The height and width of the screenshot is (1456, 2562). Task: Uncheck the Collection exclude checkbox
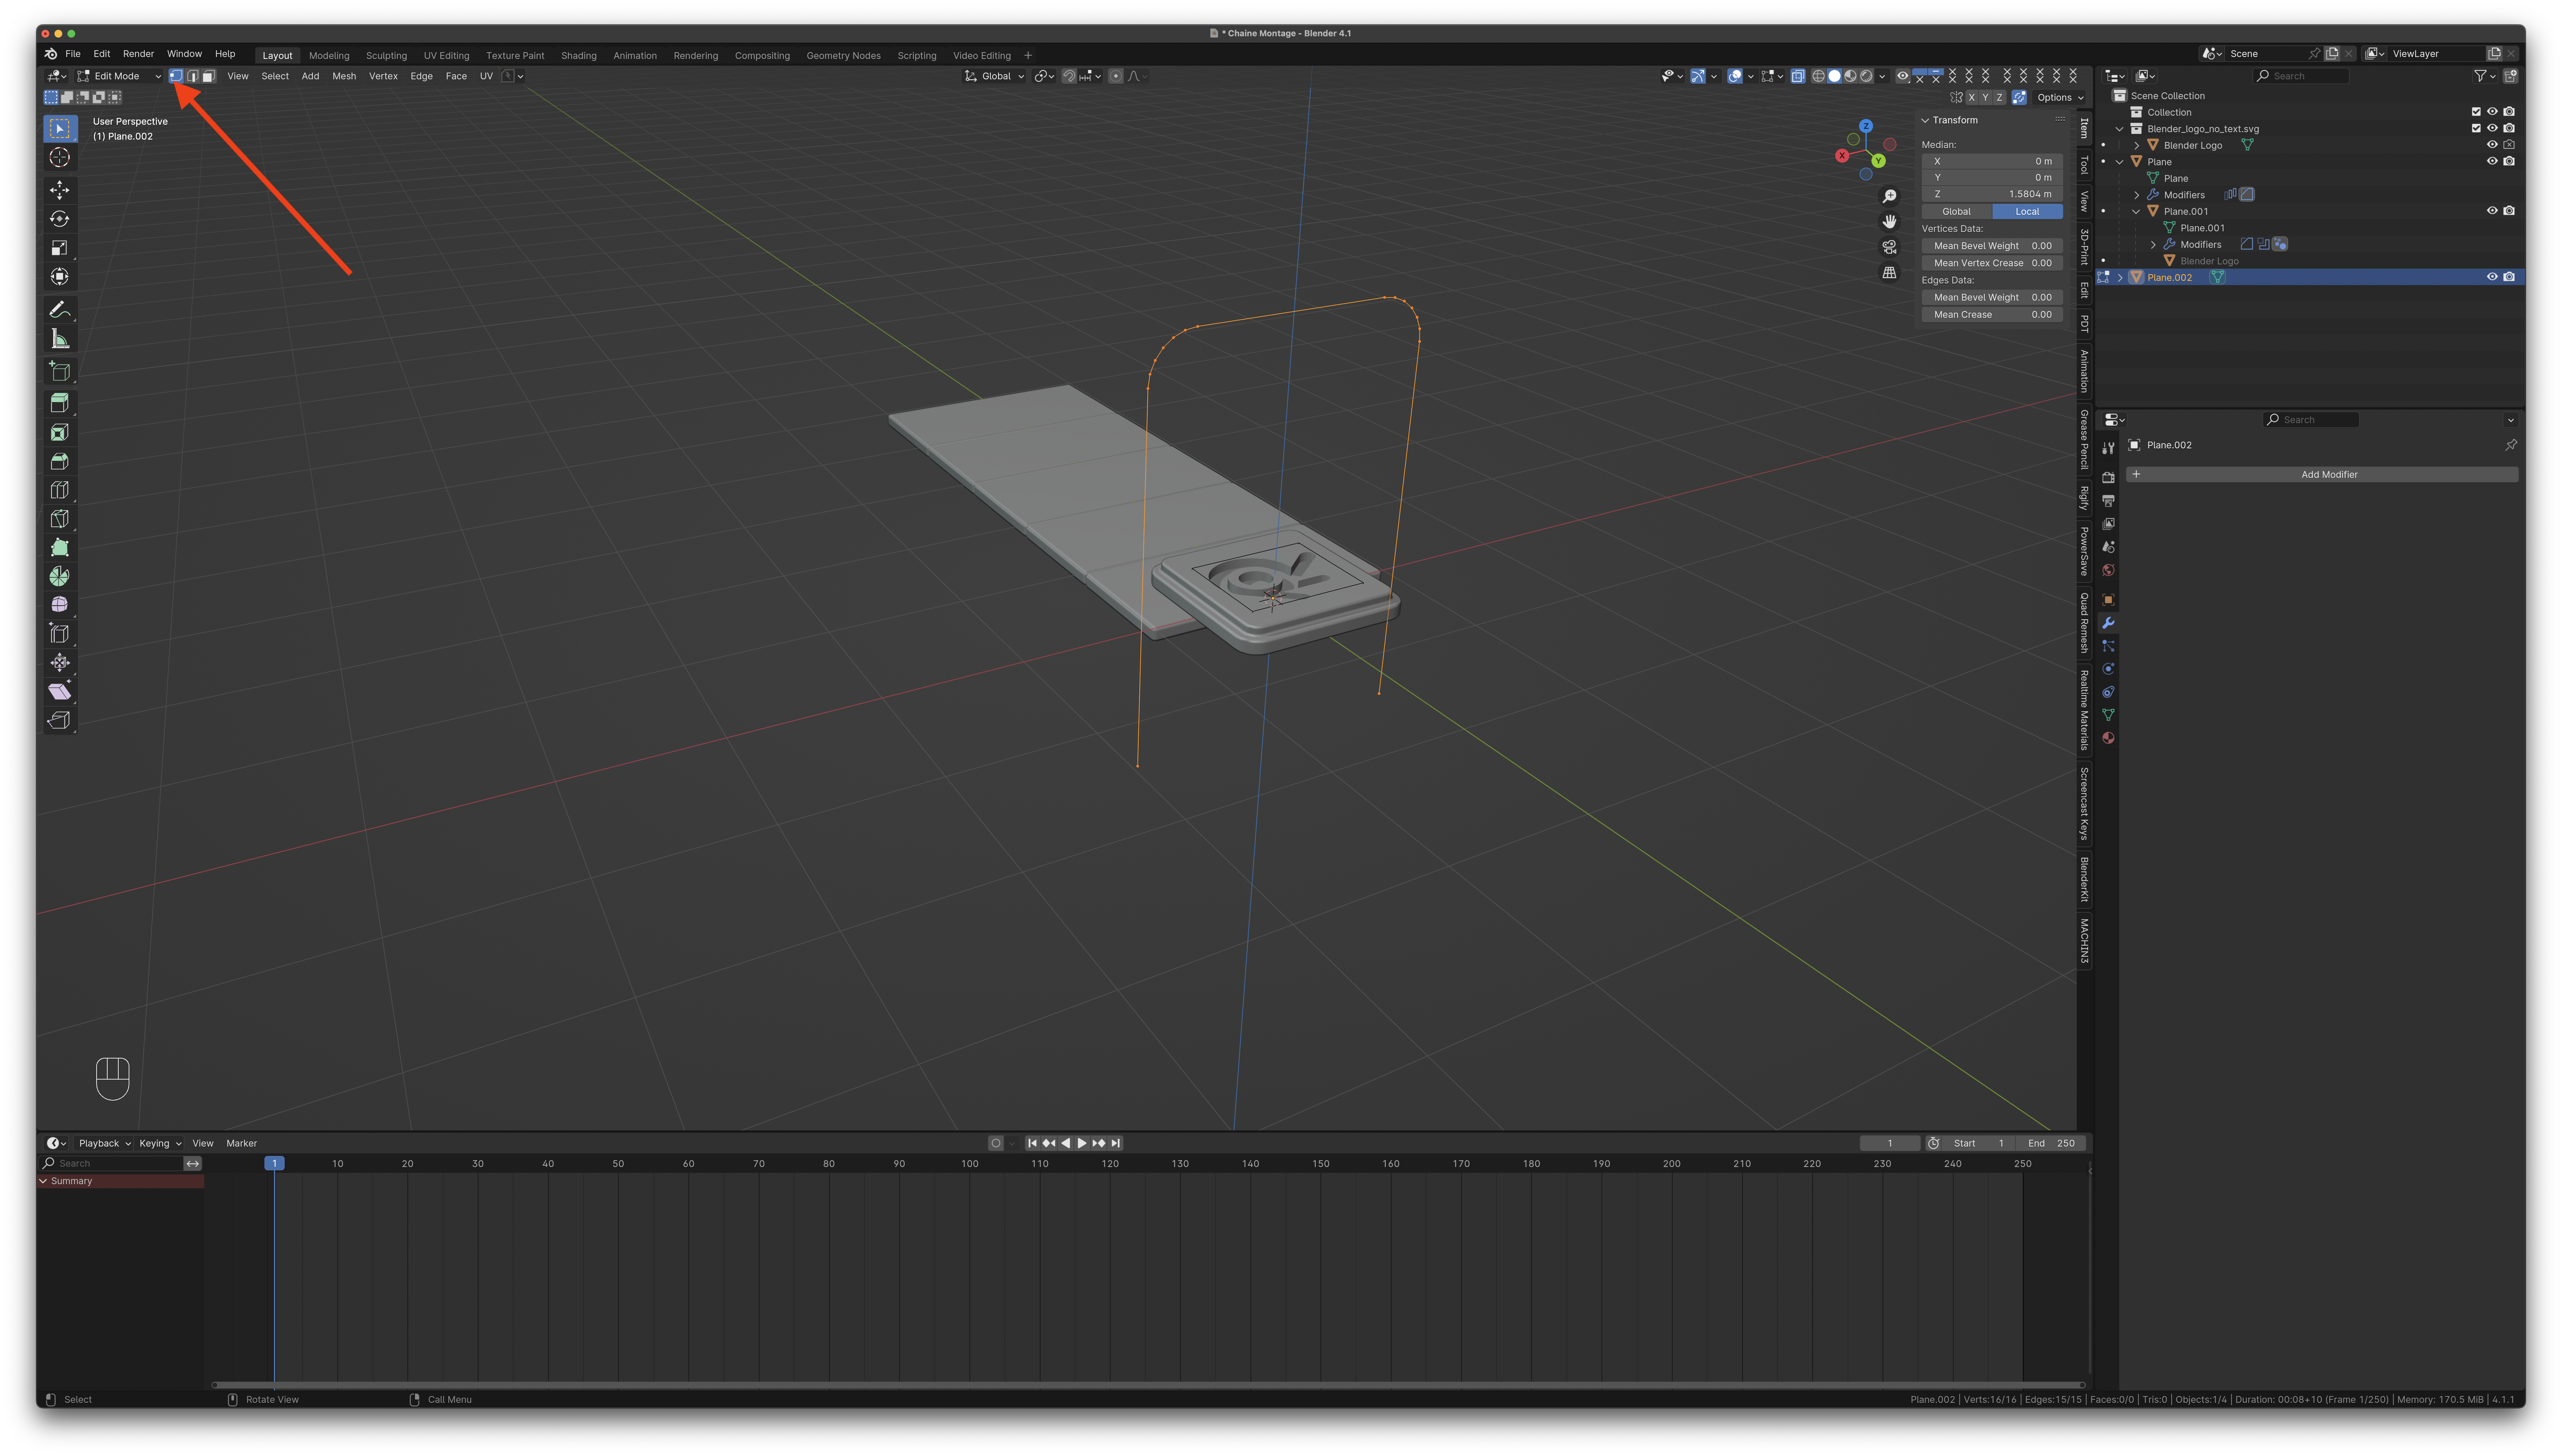point(2476,112)
